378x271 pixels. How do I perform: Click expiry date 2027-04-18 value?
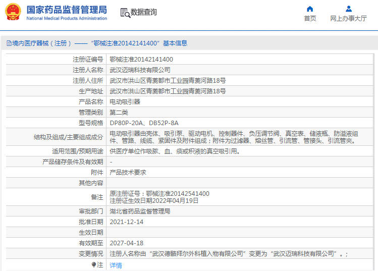pos(126,243)
